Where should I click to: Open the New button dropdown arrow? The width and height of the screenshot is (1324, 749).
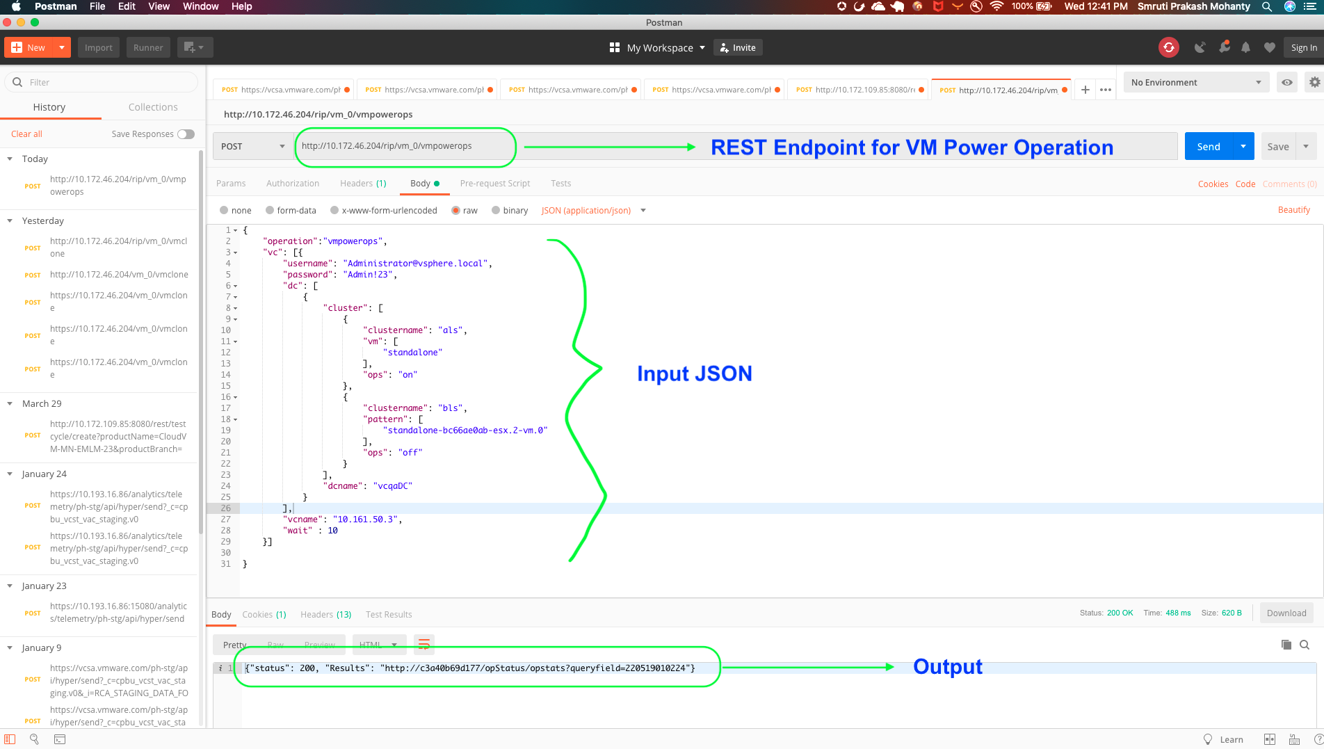61,47
